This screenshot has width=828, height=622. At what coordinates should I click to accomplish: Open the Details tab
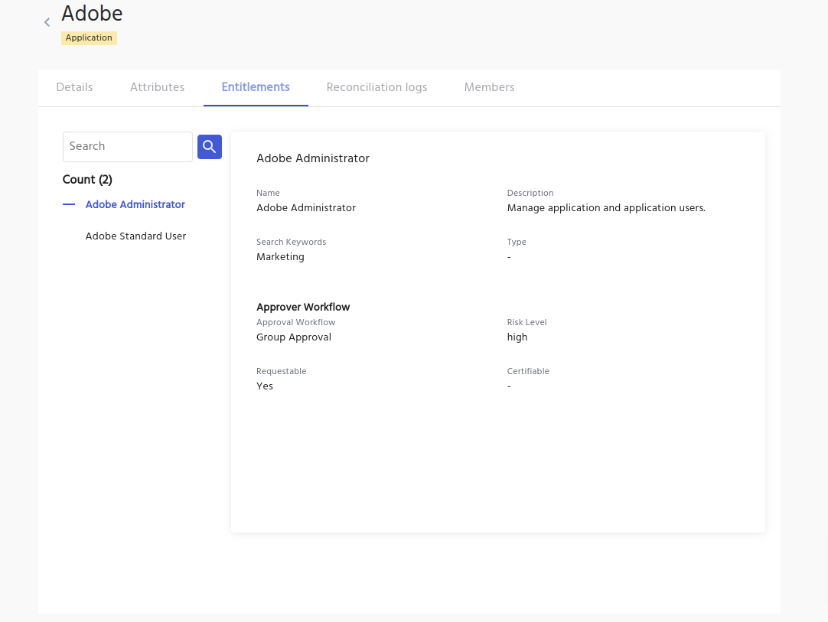point(74,87)
